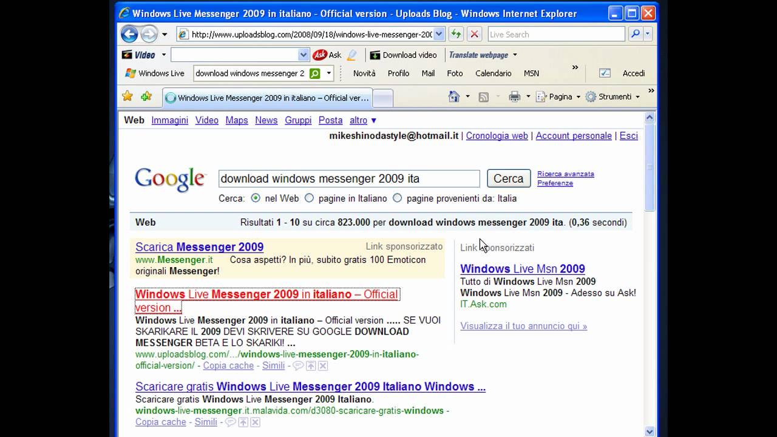The height and width of the screenshot is (437, 777).
Task: Open Google Posta
Action: (330, 120)
